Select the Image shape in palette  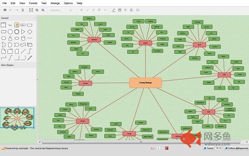click(17, 25)
